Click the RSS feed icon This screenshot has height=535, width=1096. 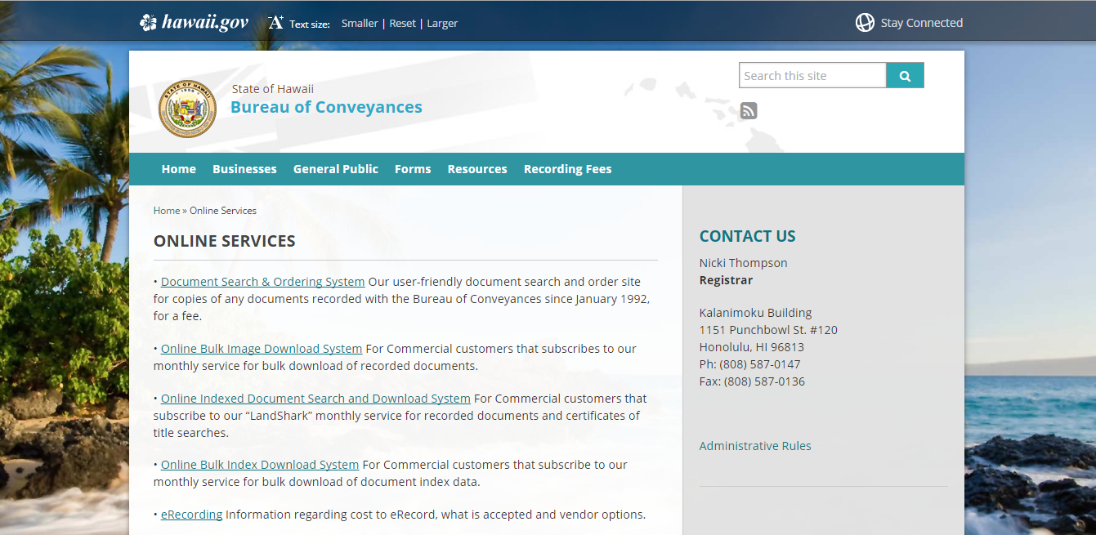748,110
